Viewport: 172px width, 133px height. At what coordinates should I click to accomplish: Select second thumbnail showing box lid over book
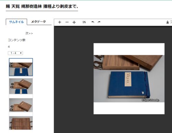[x=21, y=86]
